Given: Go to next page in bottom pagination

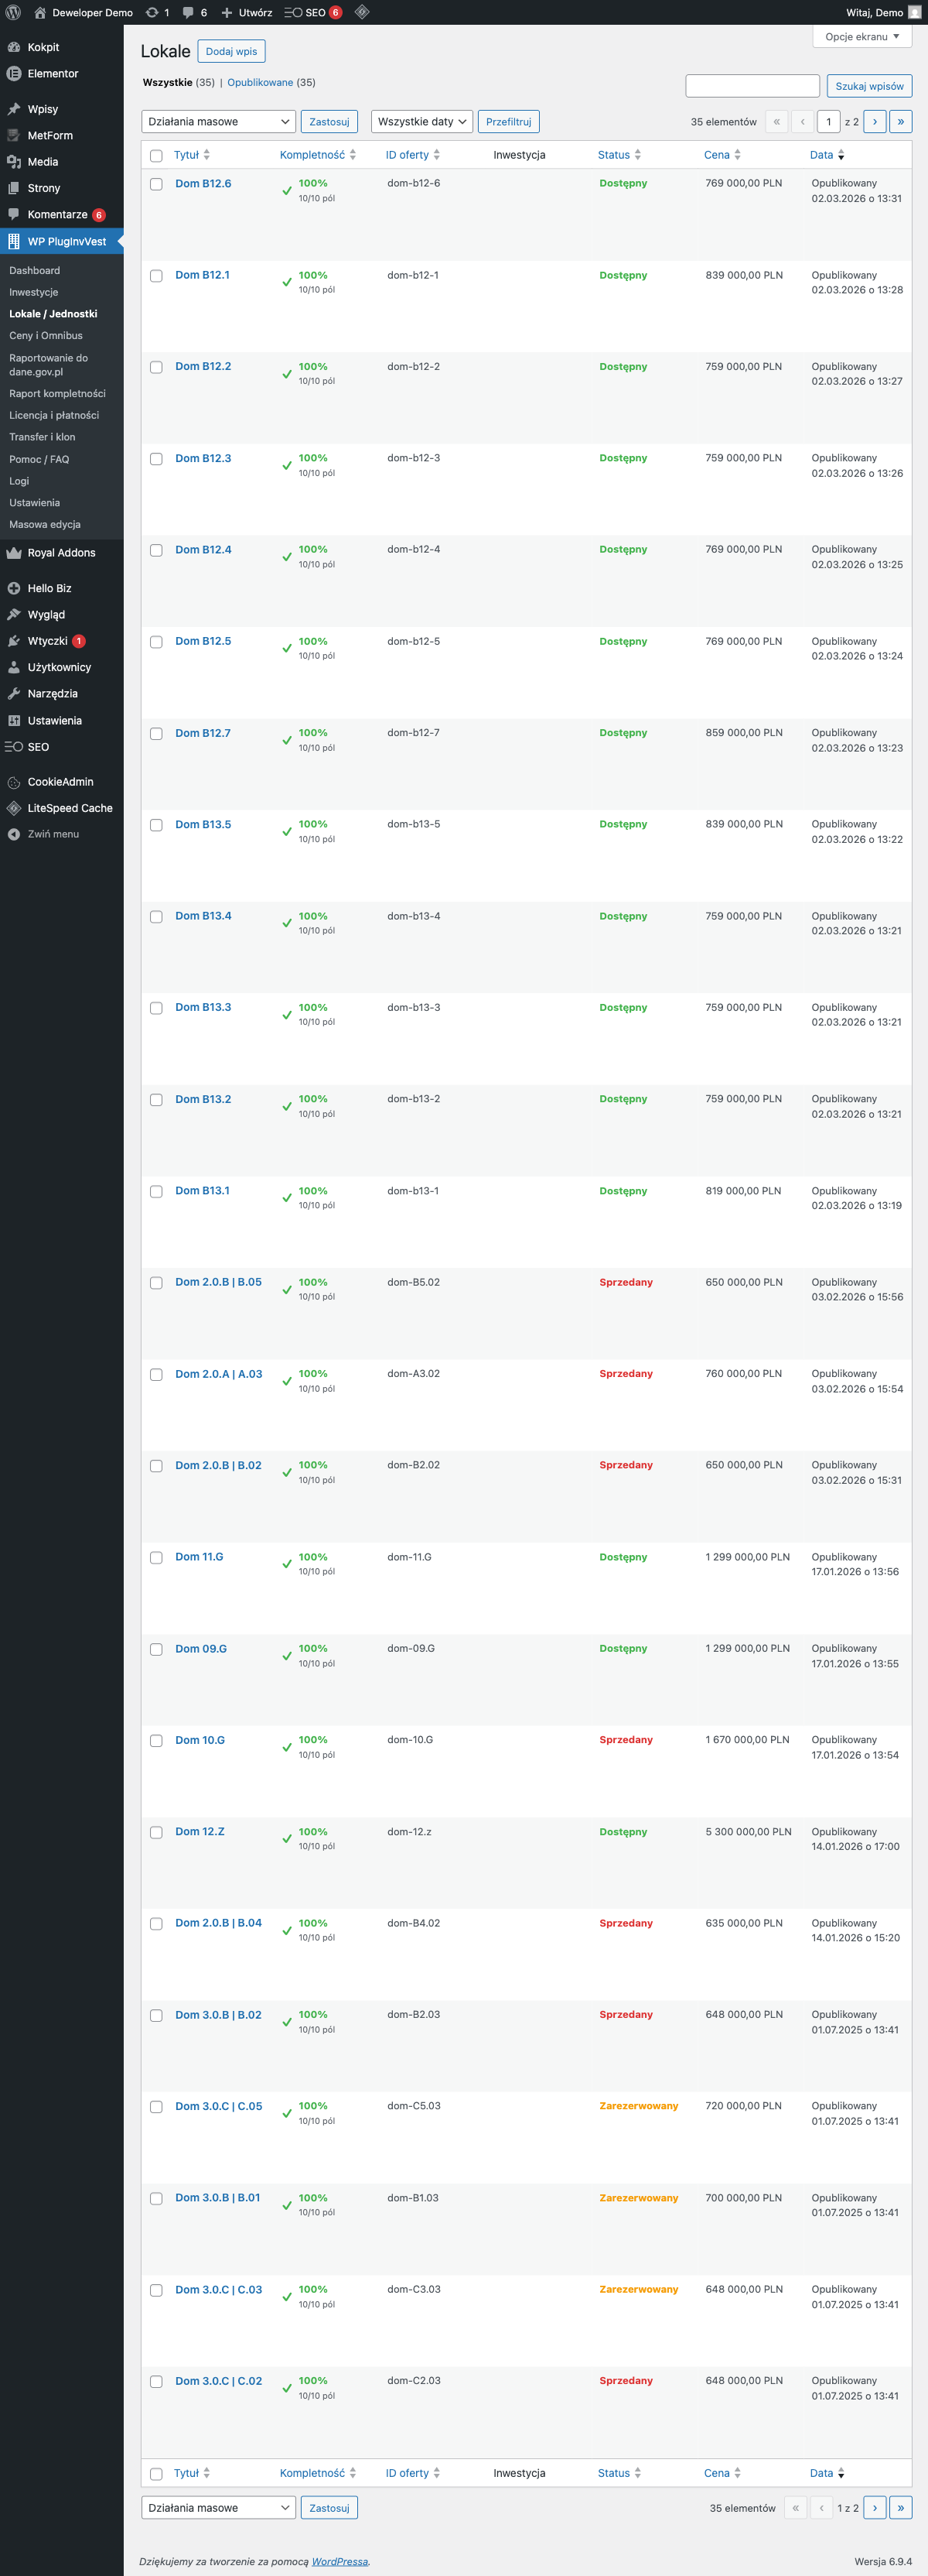Looking at the screenshot, I should pos(874,2507).
